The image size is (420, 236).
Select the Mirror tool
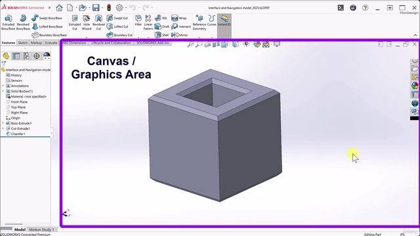pyautogui.click(x=179, y=35)
